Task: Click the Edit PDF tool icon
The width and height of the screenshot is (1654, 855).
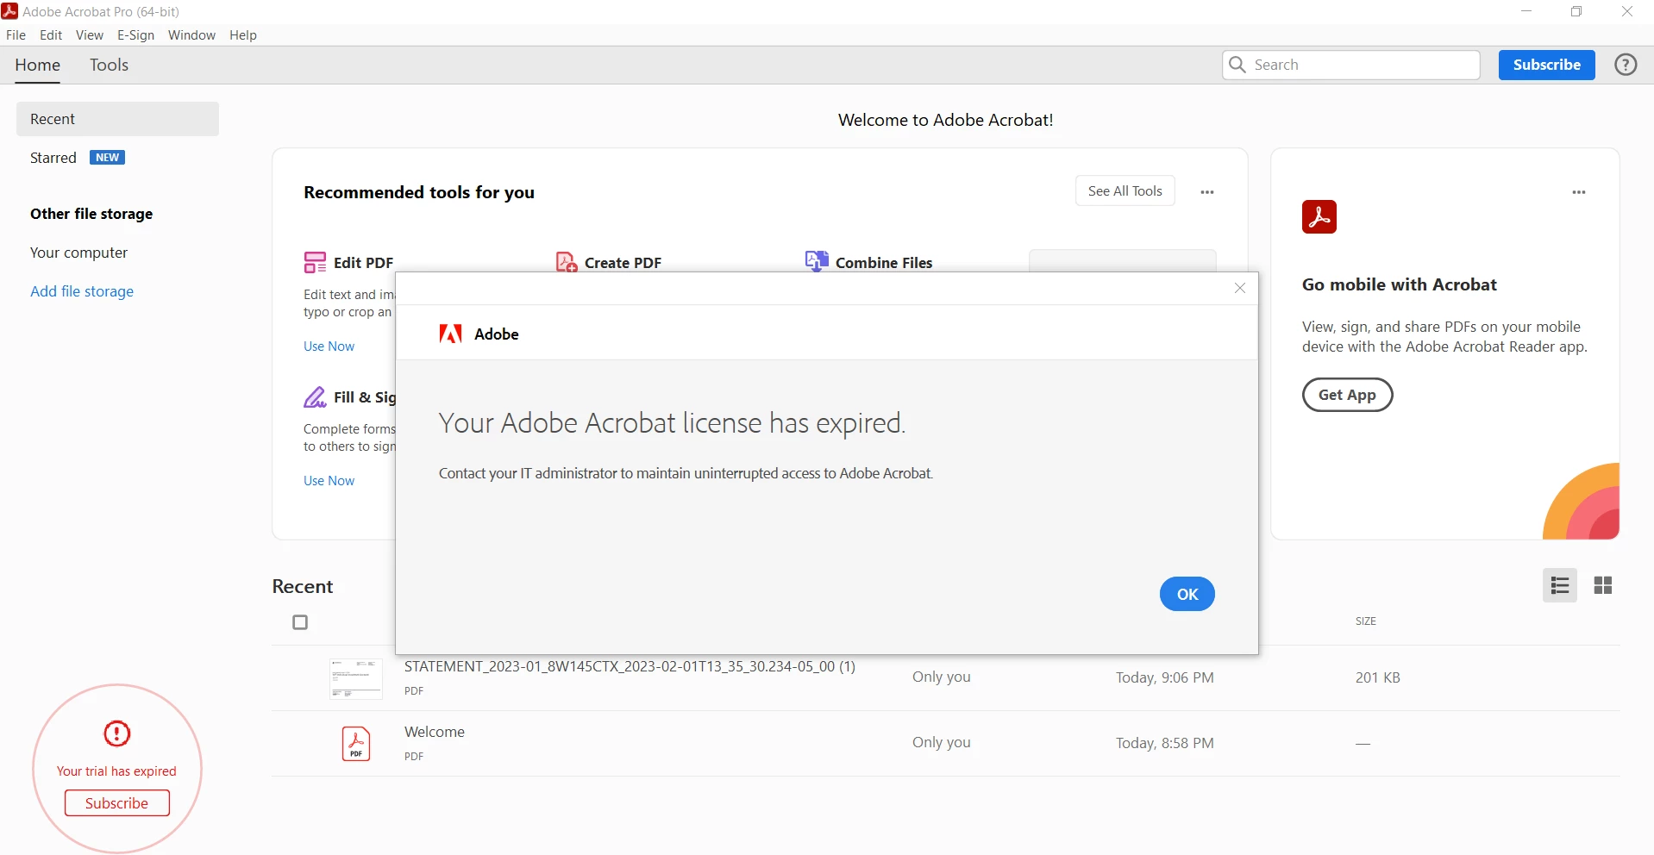Action: pos(315,262)
